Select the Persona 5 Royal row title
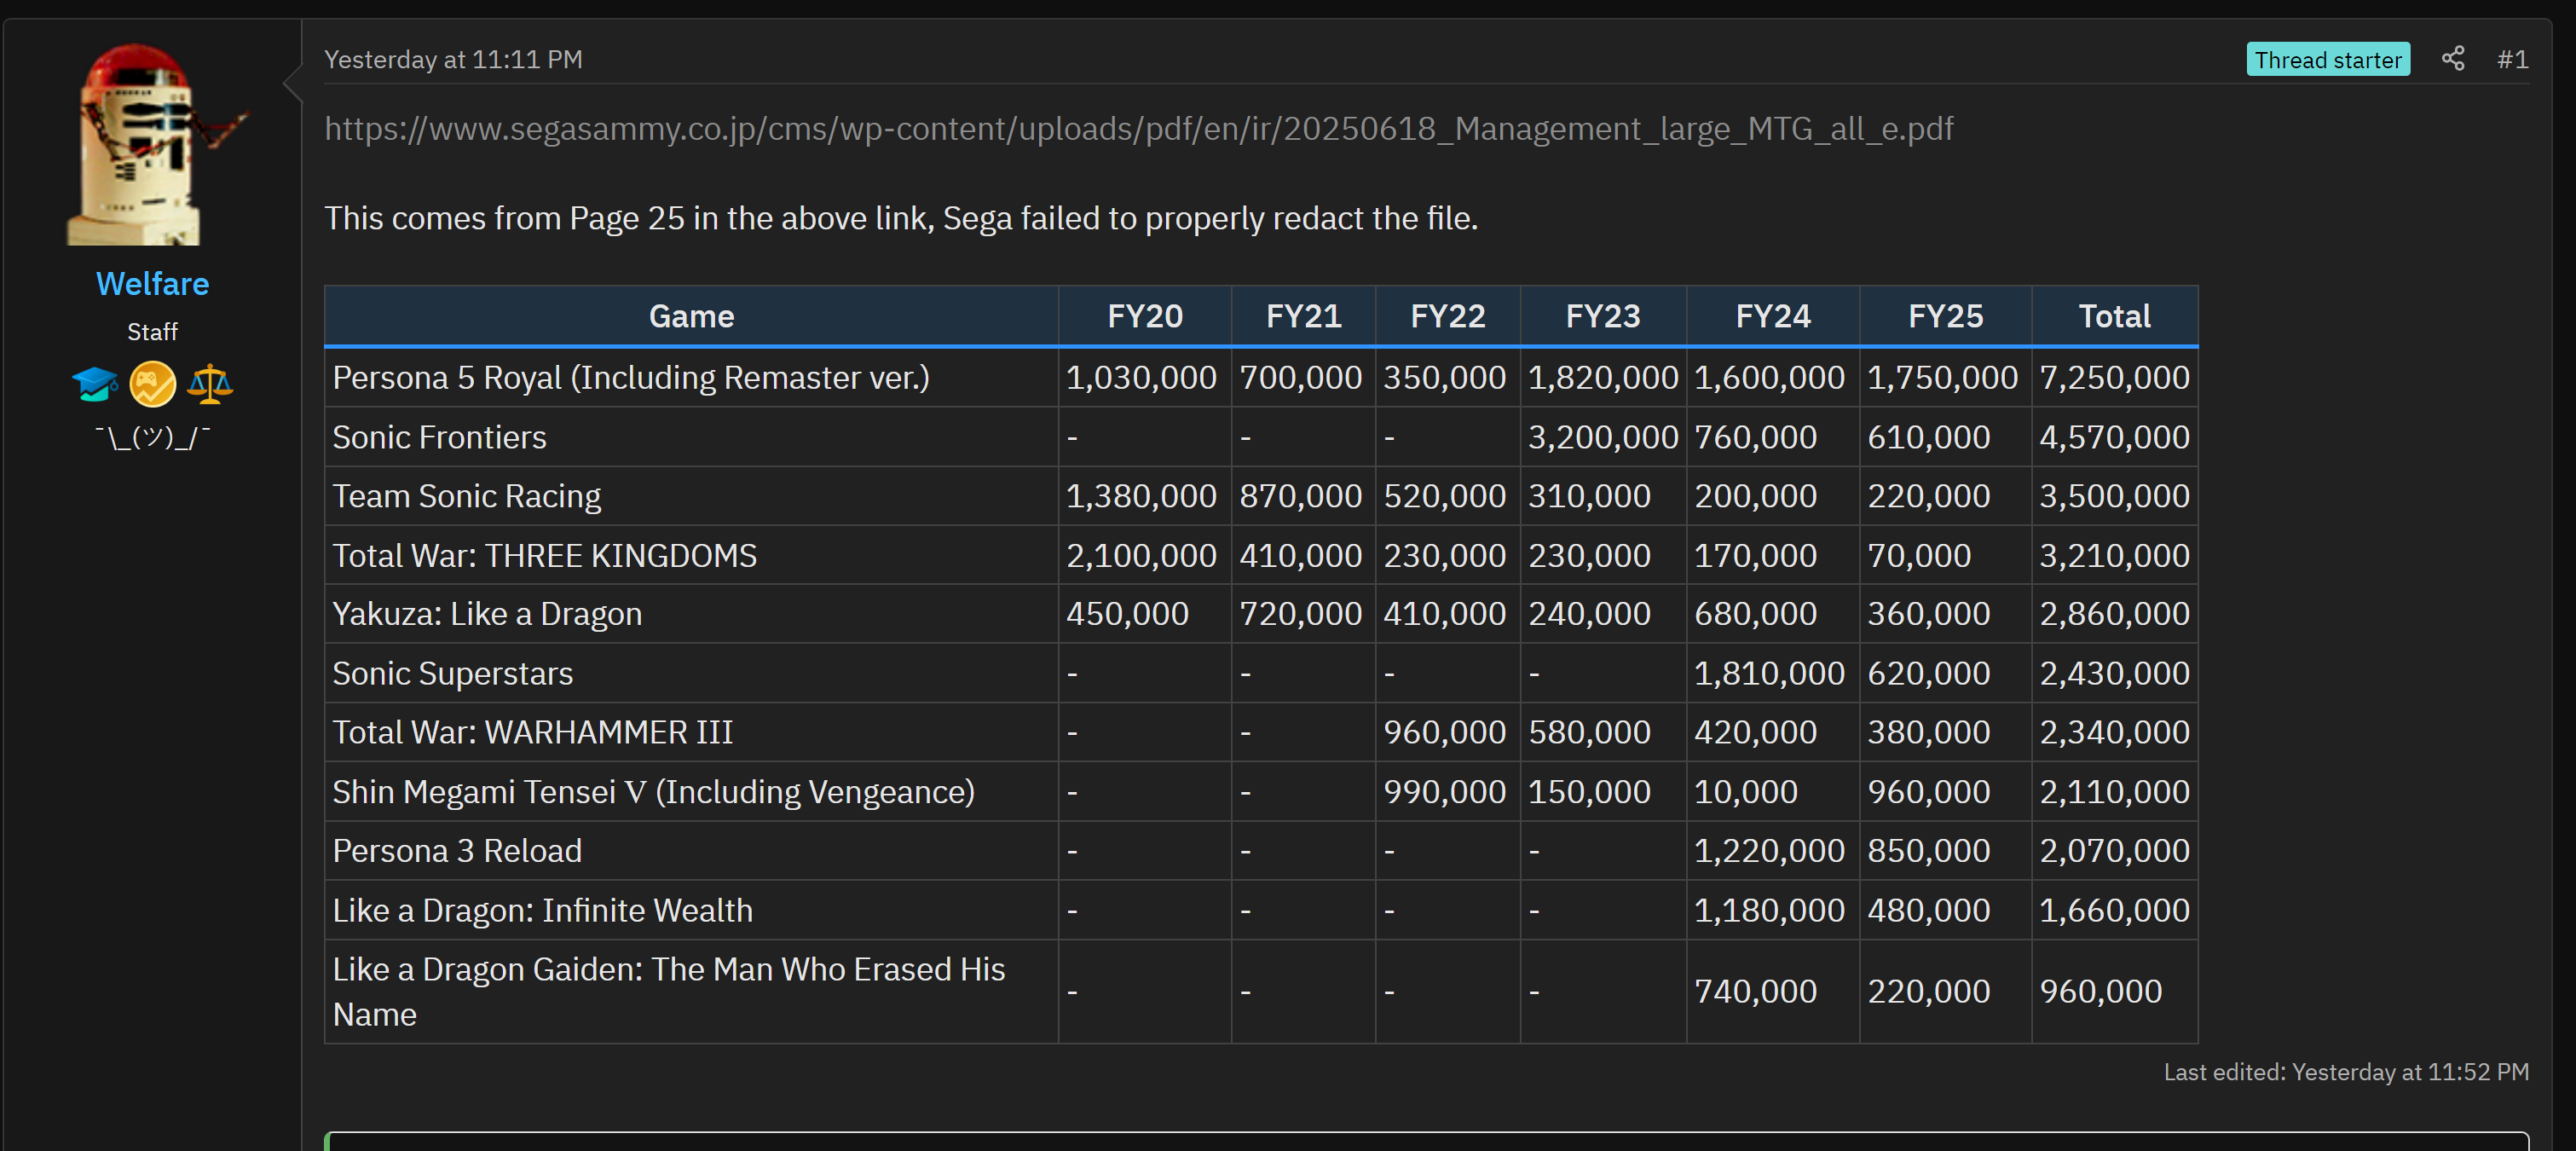This screenshot has height=1151, width=2576. [x=631, y=378]
